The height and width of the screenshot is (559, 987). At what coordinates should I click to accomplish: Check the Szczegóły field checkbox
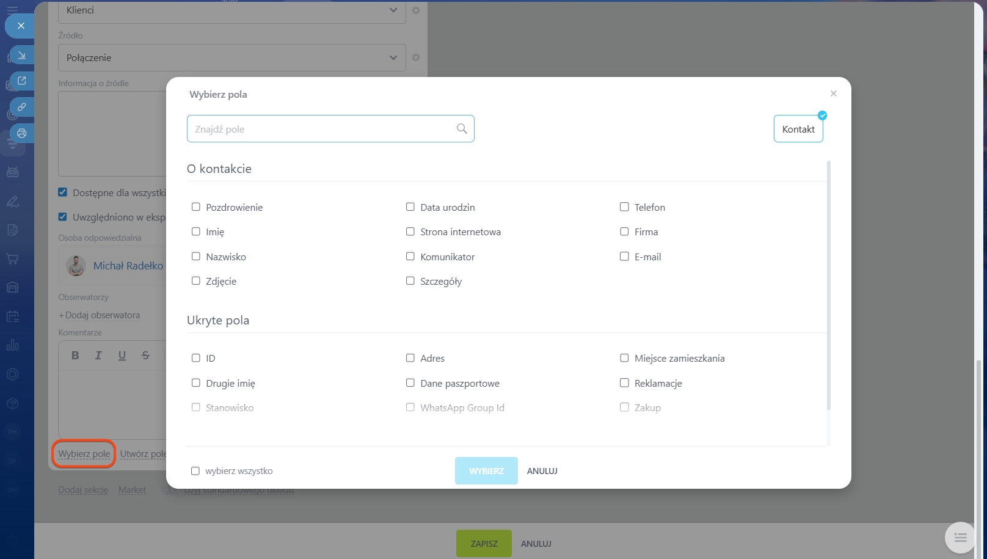click(410, 281)
